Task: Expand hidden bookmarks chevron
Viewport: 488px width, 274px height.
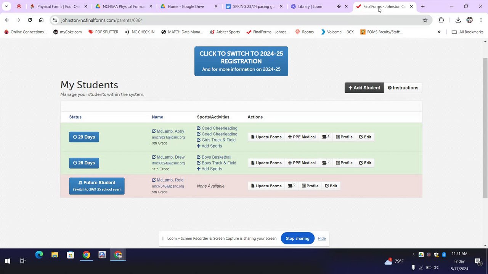Action: (439, 32)
